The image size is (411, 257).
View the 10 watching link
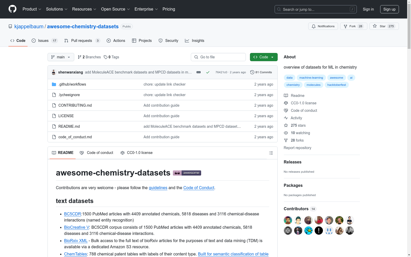[297, 133]
